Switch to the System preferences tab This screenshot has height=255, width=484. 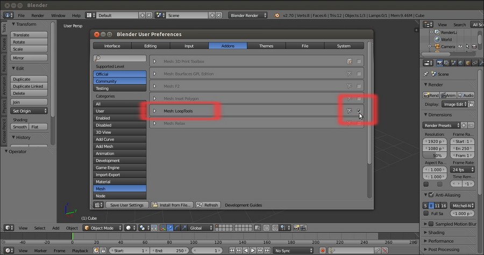click(344, 46)
